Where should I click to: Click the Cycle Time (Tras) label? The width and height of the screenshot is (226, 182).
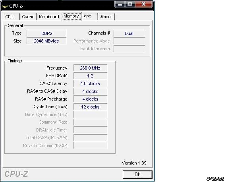click(x=50, y=107)
